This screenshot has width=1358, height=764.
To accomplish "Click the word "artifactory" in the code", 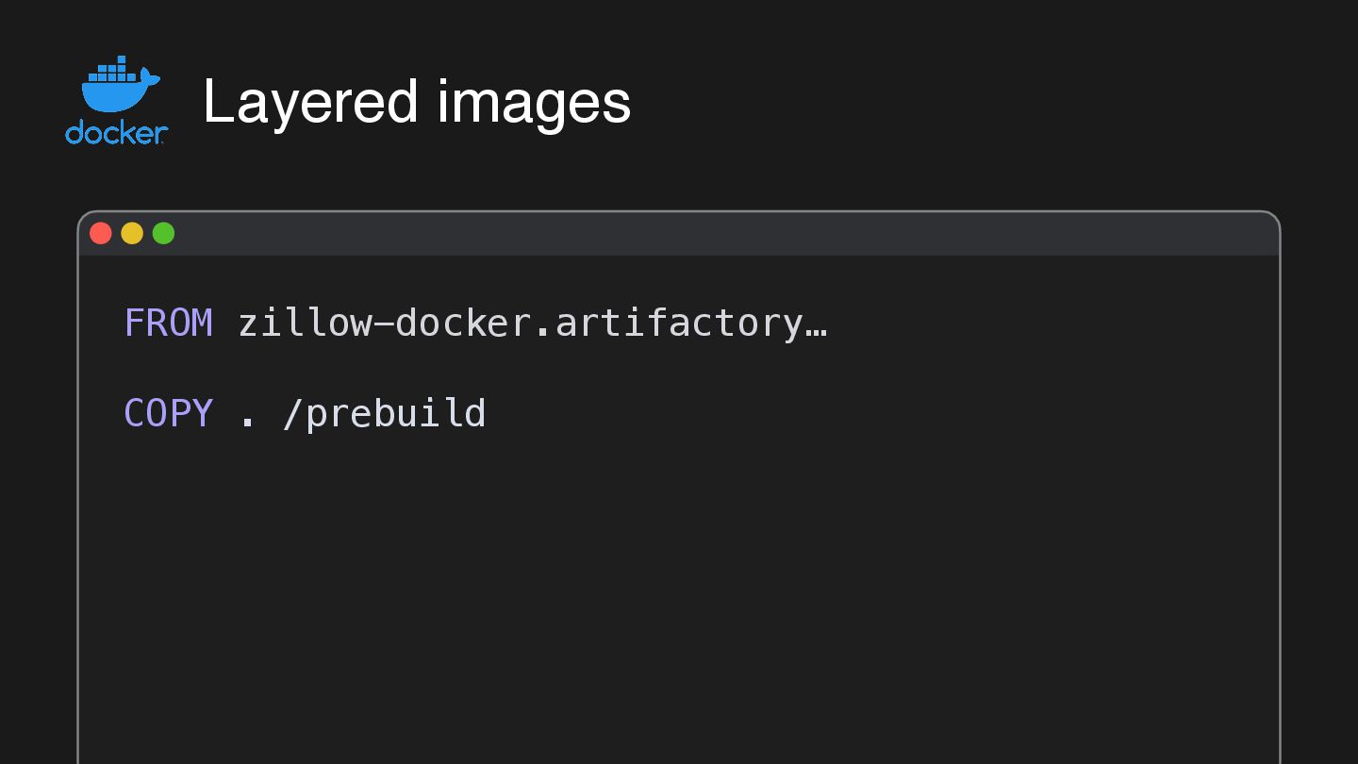I will click(679, 324).
